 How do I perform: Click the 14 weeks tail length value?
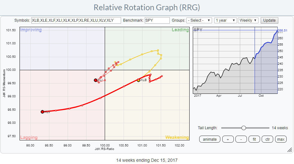pyautogui.click(x=280, y=128)
